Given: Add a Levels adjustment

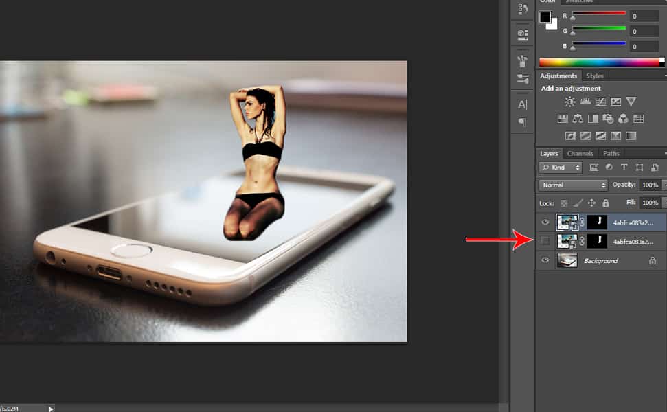Looking at the screenshot, I should point(585,102).
